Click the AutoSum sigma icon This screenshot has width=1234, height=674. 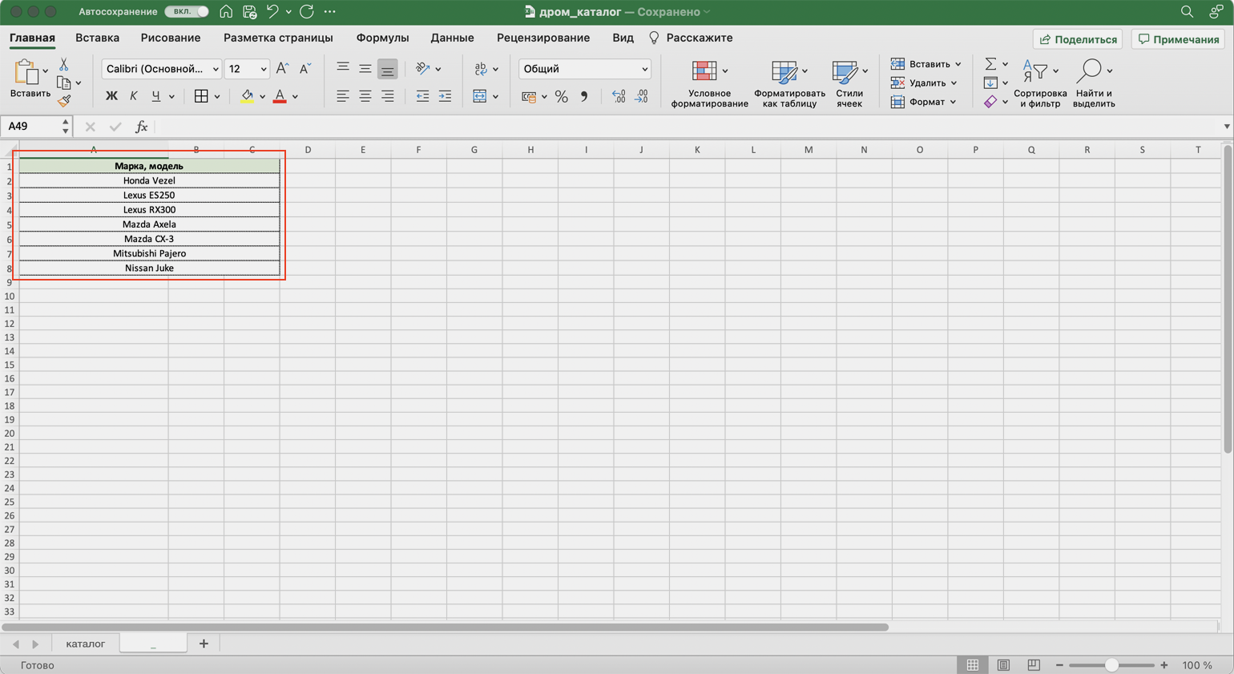click(990, 64)
